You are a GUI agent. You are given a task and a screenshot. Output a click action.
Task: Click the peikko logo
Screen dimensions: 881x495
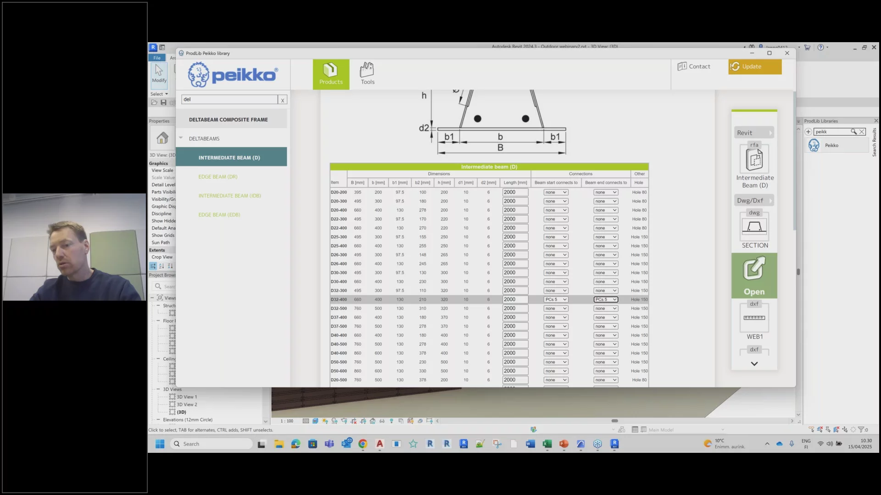(233, 74)
